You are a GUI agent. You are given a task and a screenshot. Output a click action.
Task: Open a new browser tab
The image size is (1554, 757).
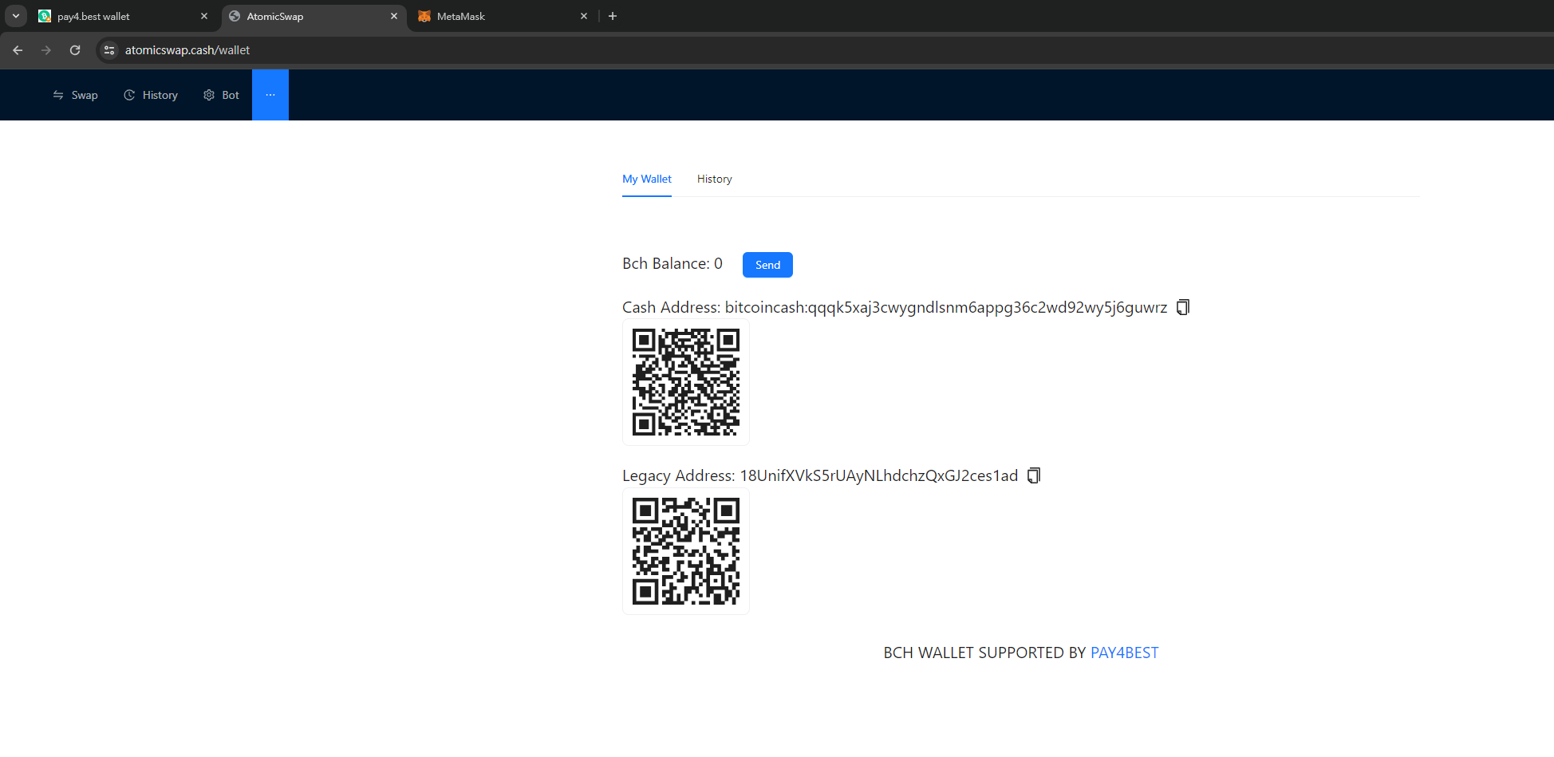pos(613,16)
